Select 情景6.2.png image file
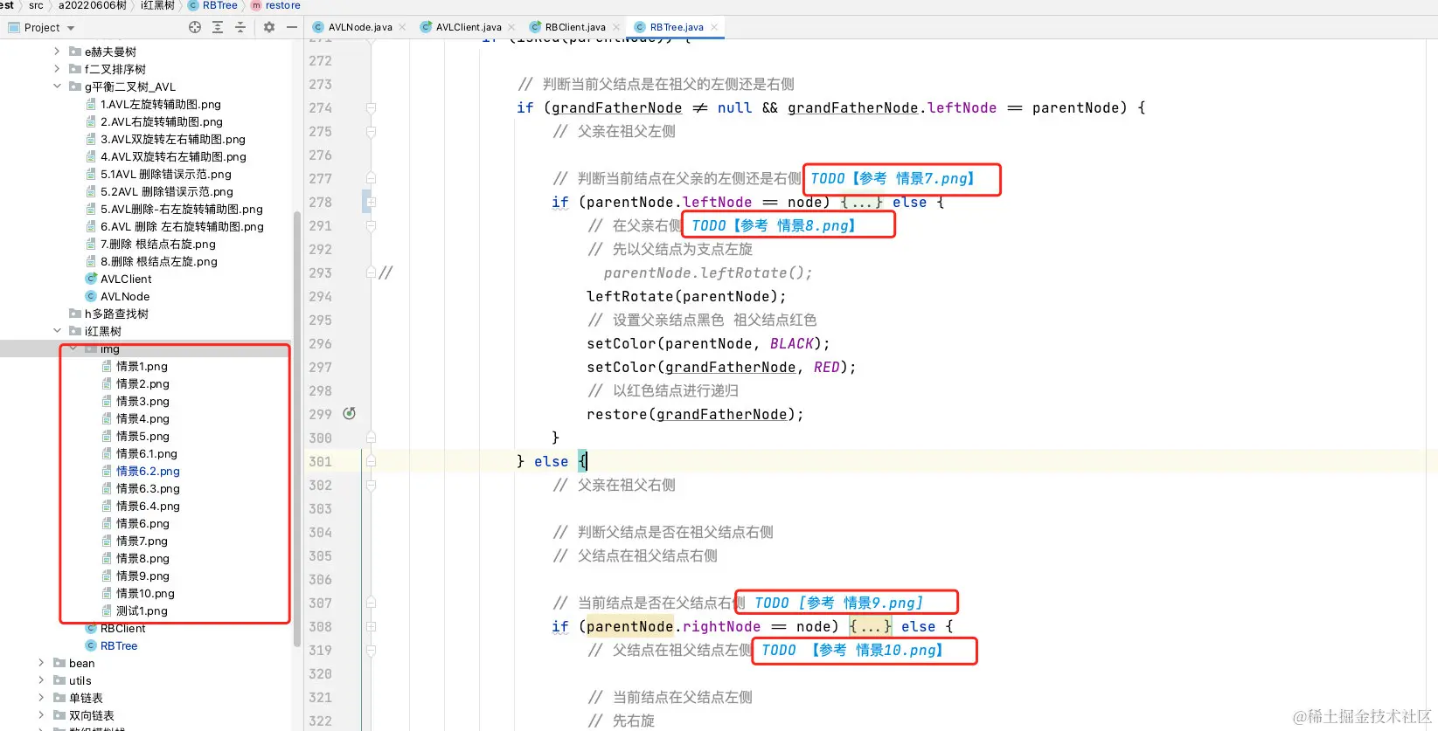 pyautogui.click(x=148, y=471)
